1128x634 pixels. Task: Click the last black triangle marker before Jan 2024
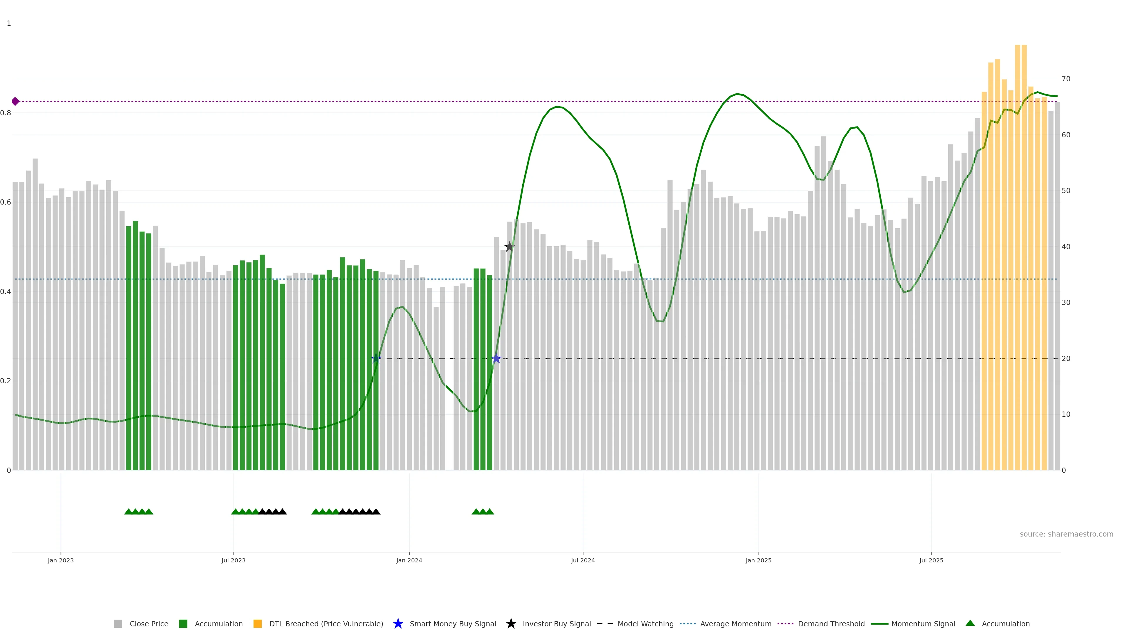[376, 512]
